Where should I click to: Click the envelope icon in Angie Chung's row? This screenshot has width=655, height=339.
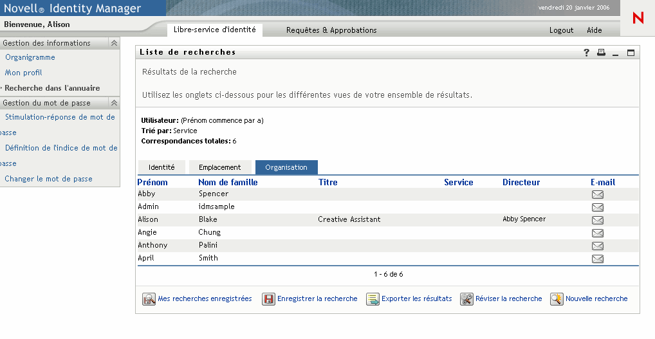(x=597, y=234)
